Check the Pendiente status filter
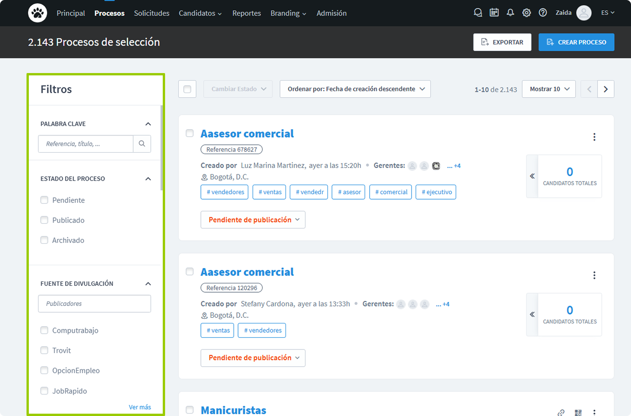The width and height of the screenshot is (631, 416). pyautogui.click(x=45, y=200)
